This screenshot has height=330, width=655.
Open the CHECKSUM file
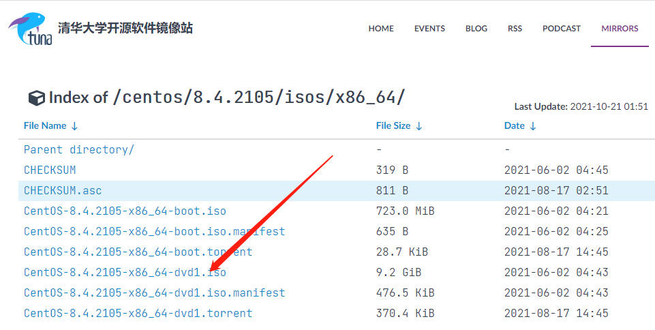coord(50,170)
